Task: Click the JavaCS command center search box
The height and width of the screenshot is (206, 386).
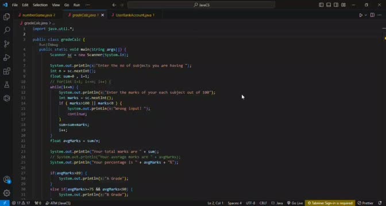Action: point(201,5)
